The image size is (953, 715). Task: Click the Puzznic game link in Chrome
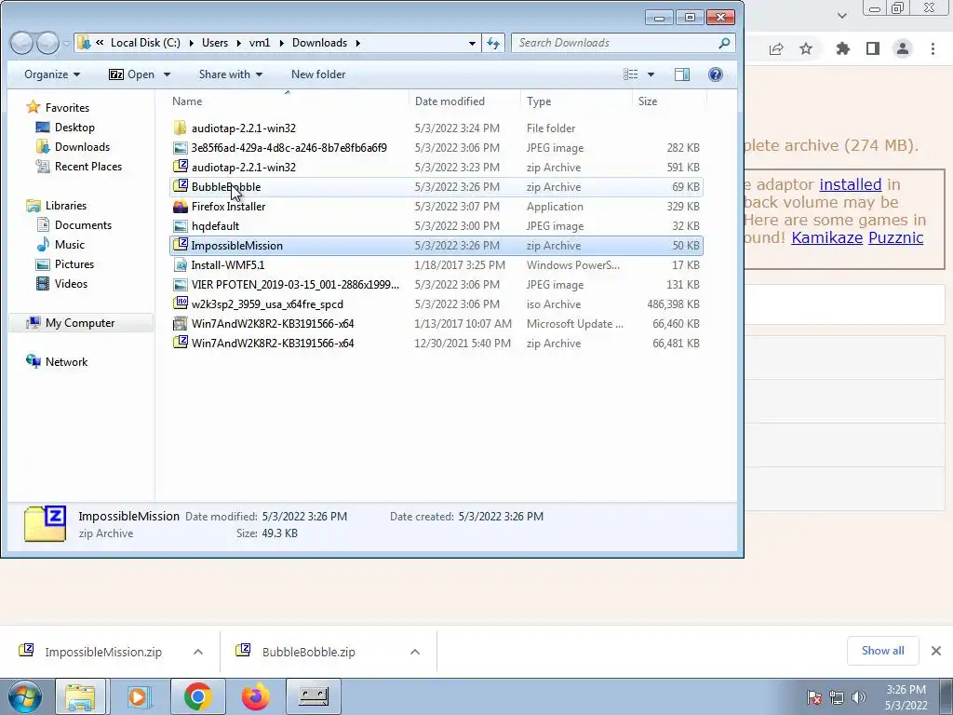point(896,237)
